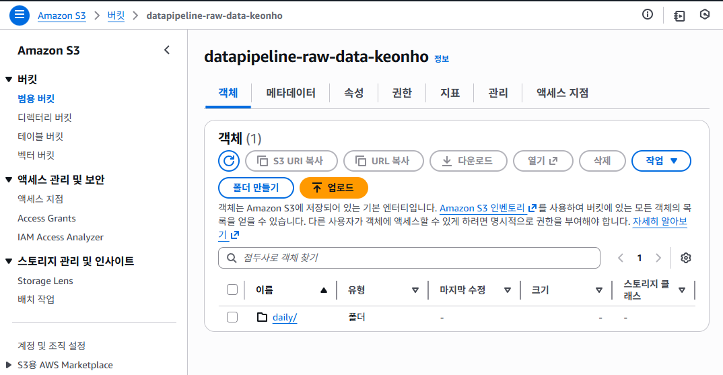
Task: Switch to the 속성 tab
Action: [x=353, y=93]
